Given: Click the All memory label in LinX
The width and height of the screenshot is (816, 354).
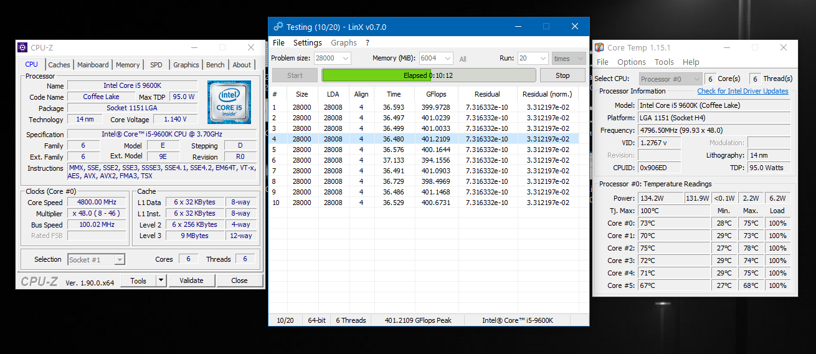Looking at the screenshot, I should pyautogui.click(x=463, y=59).
